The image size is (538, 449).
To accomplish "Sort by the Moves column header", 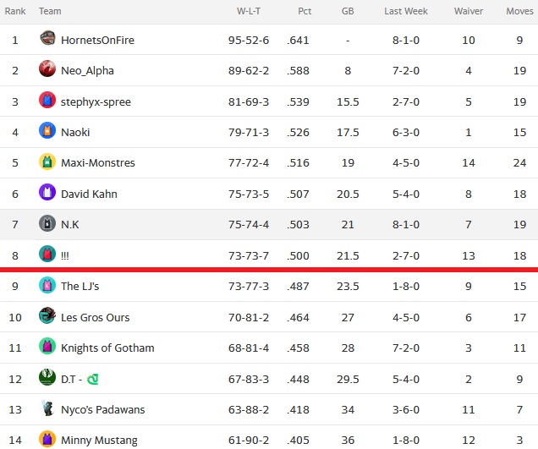I will coord(520,11).
